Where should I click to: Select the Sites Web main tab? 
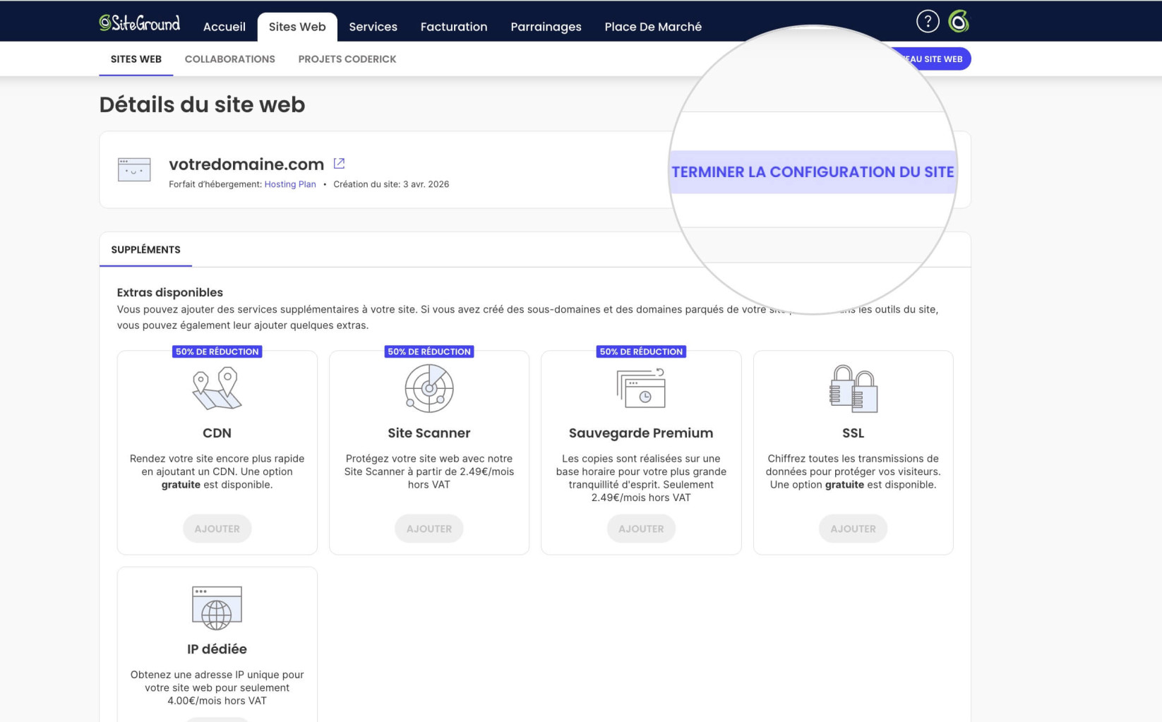coord(297,27)
